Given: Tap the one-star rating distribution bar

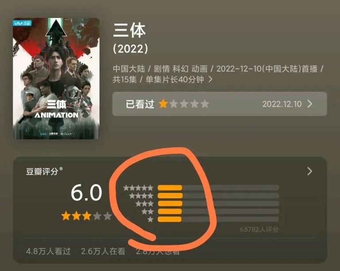Looking at the screenshot, I should 218,219.
